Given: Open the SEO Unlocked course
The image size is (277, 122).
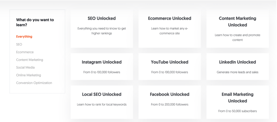Looking at the screenshot, I should tap(102, 18).
